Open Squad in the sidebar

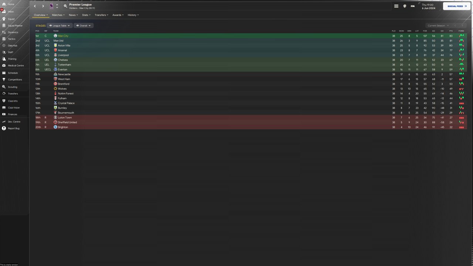[x=11, y=19]
